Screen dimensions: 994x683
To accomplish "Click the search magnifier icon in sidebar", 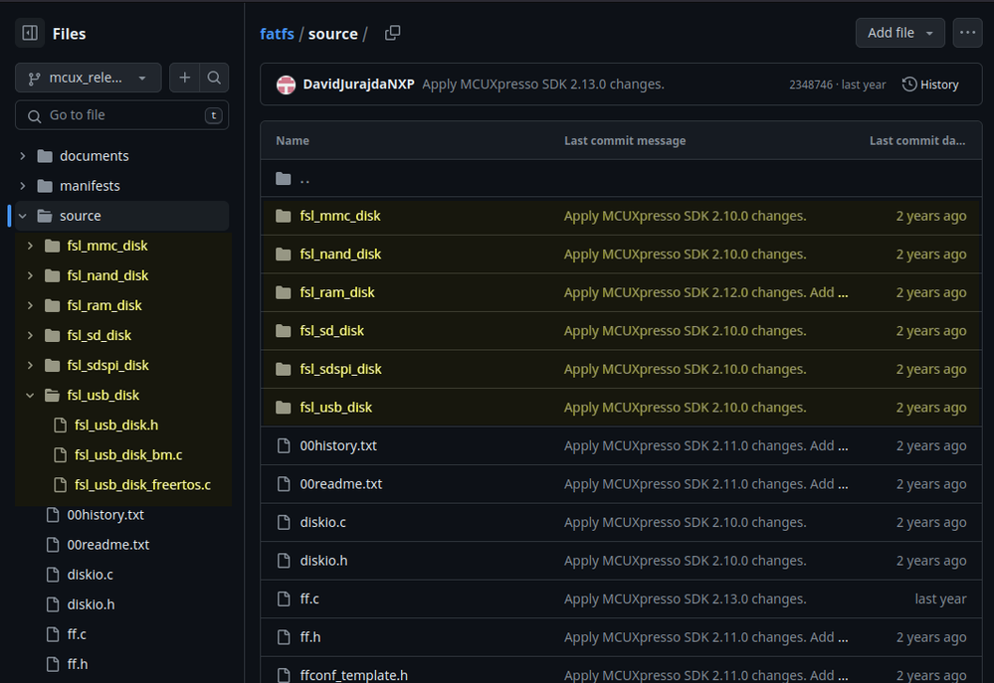I will pyautogui.click(x=214, y=78).
